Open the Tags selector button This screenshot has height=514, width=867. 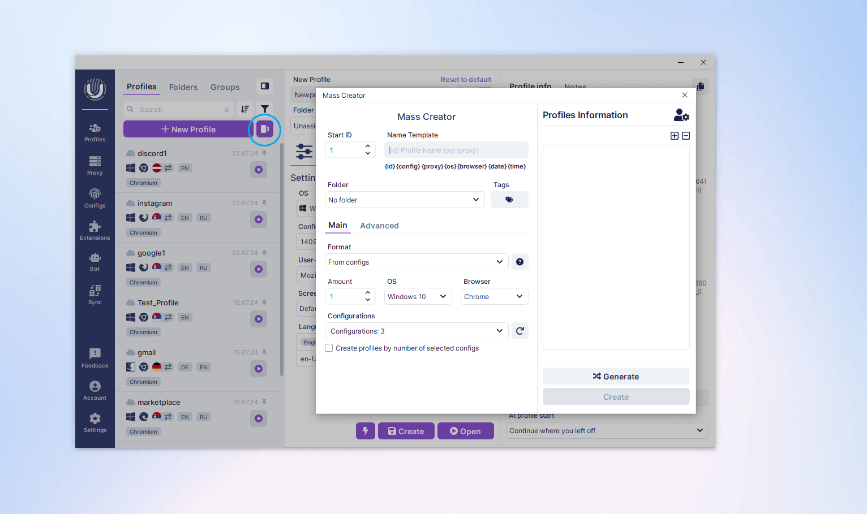(509, 200)
